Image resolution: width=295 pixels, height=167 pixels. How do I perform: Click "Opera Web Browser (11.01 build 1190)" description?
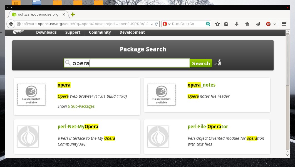92,96
